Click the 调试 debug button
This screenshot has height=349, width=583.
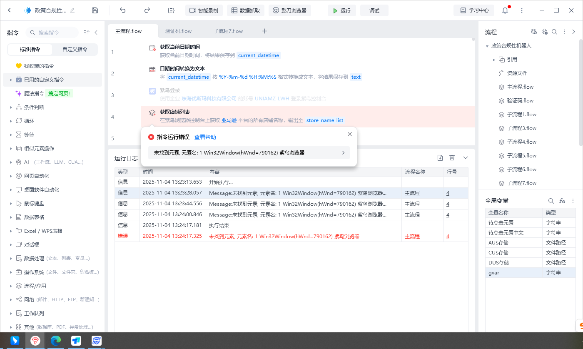[374, 10]
